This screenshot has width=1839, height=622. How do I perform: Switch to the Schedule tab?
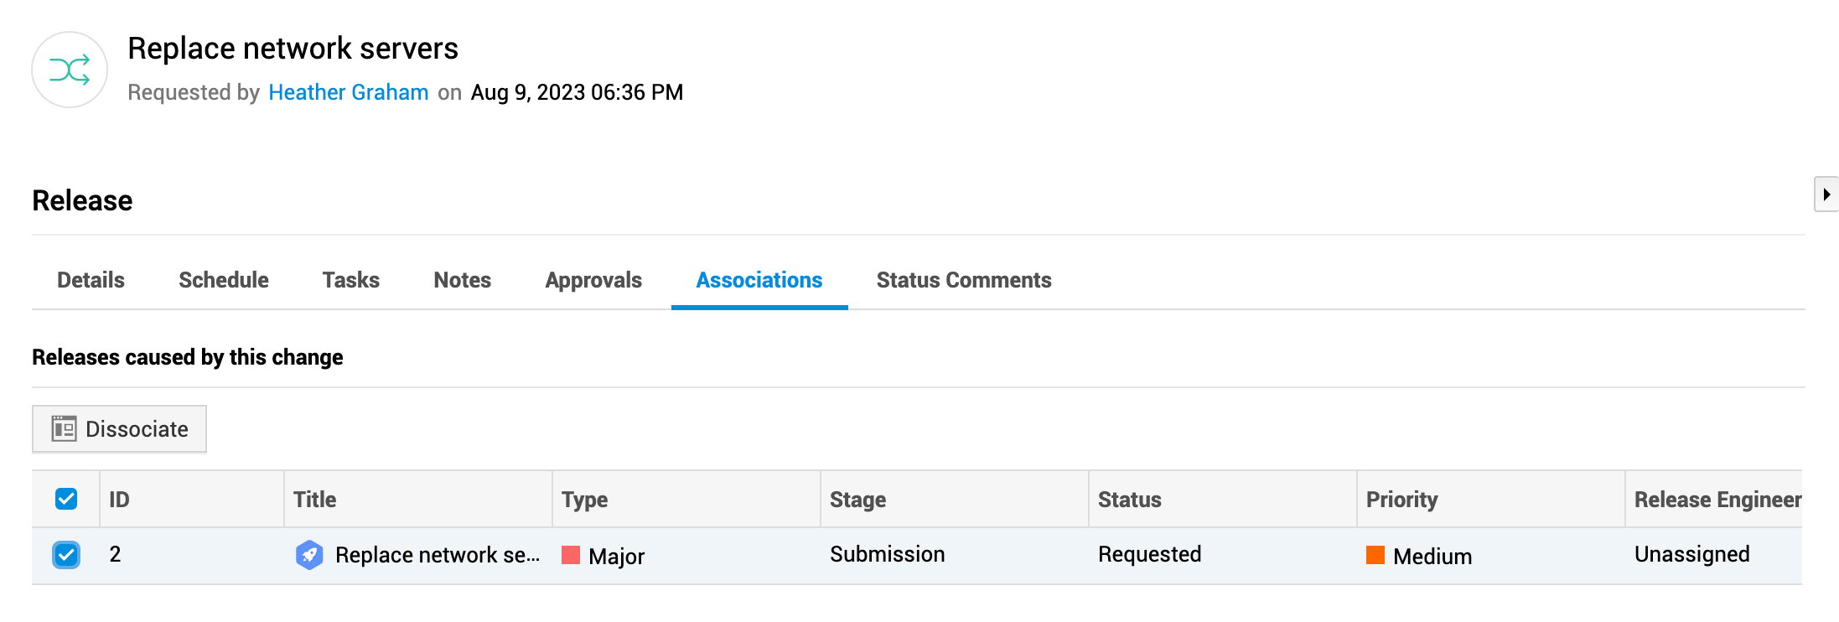click(x=224, y=280)
